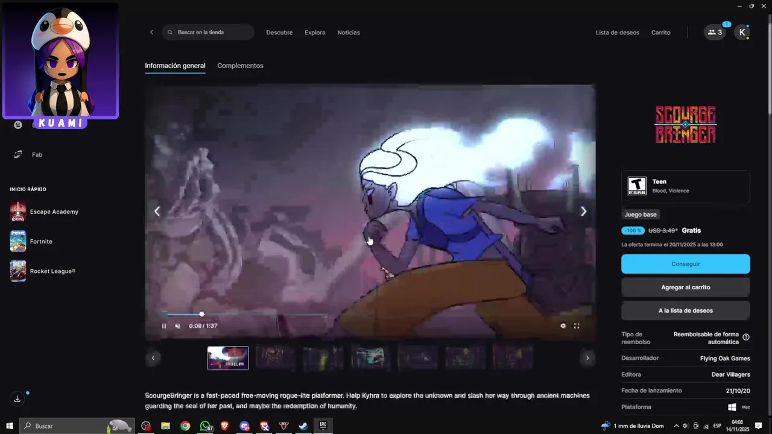The image size is (772, 434).
Task: Unmute the trailer audio
Action: tap(177, 326)
